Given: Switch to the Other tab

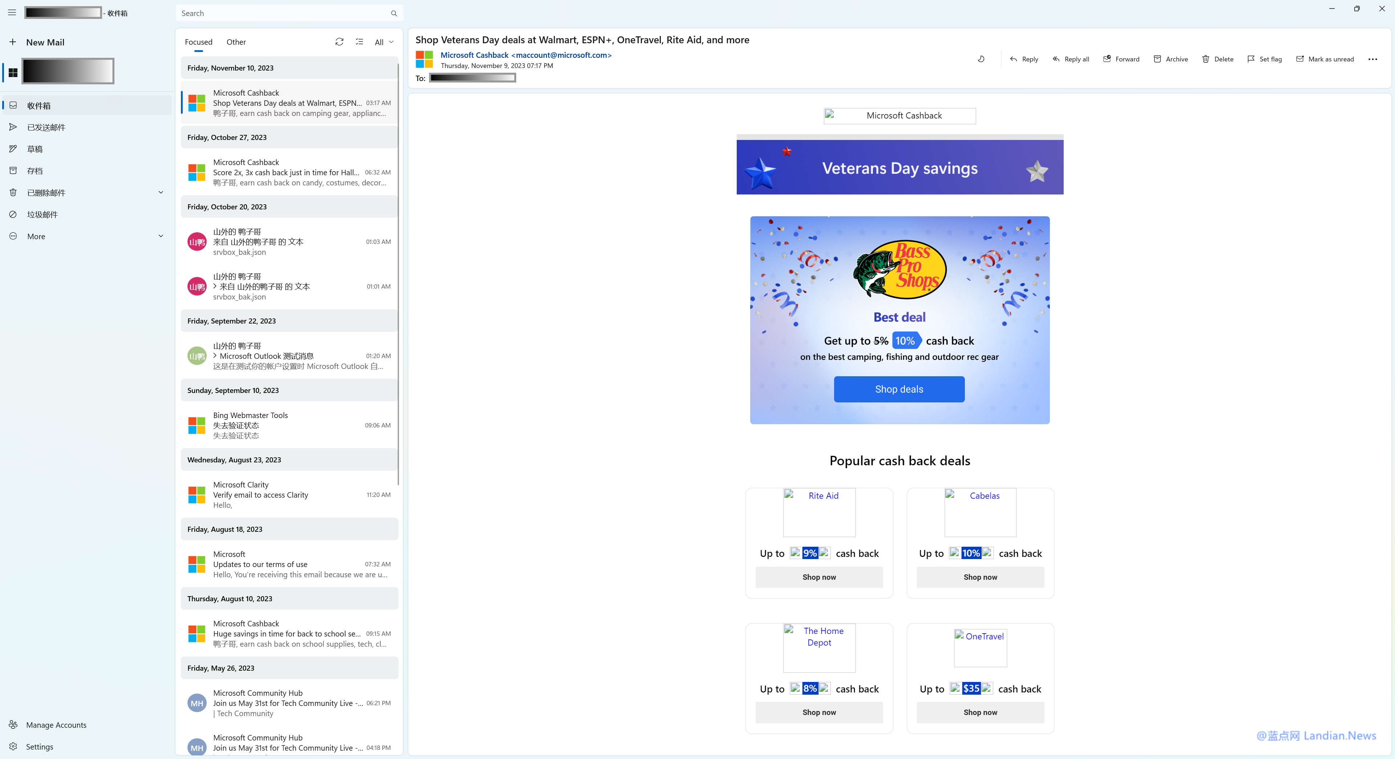Looking at the screenshot, I should (235, 42).
